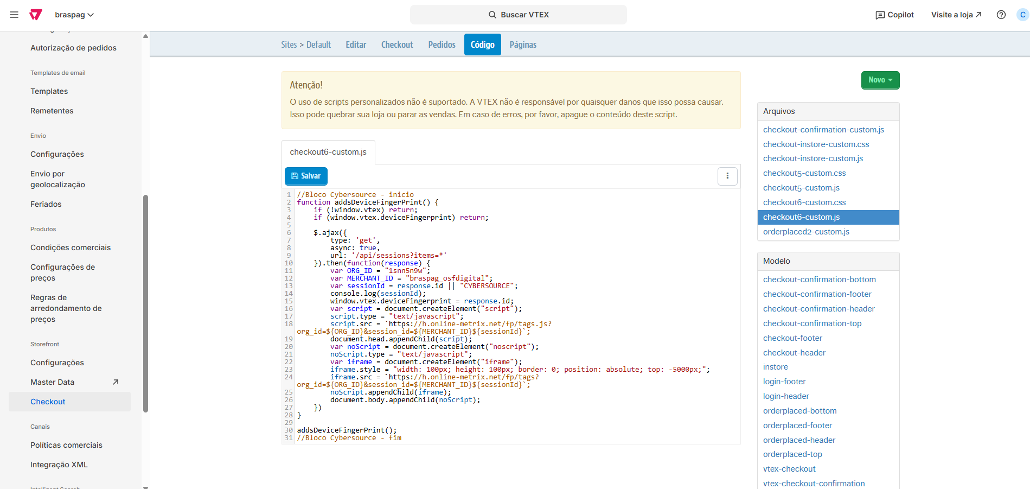
Task: Open the orderplaced-footer template
Action: (797, 426)
